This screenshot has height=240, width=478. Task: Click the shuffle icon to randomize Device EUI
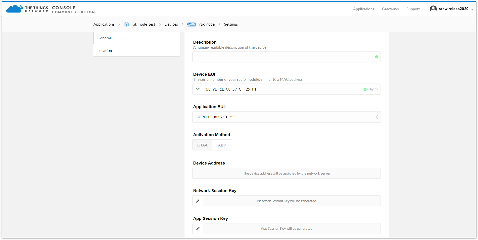pyautogui.click(x=198, y=89)
